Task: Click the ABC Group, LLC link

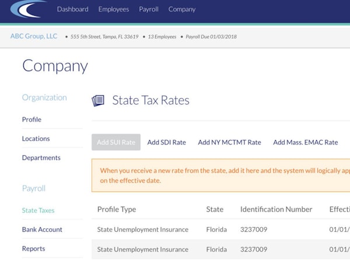Action: (34, 36)
